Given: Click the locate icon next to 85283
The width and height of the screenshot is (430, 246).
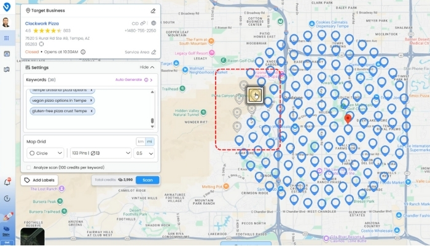Looking at the screenshot, I should 41,44.
